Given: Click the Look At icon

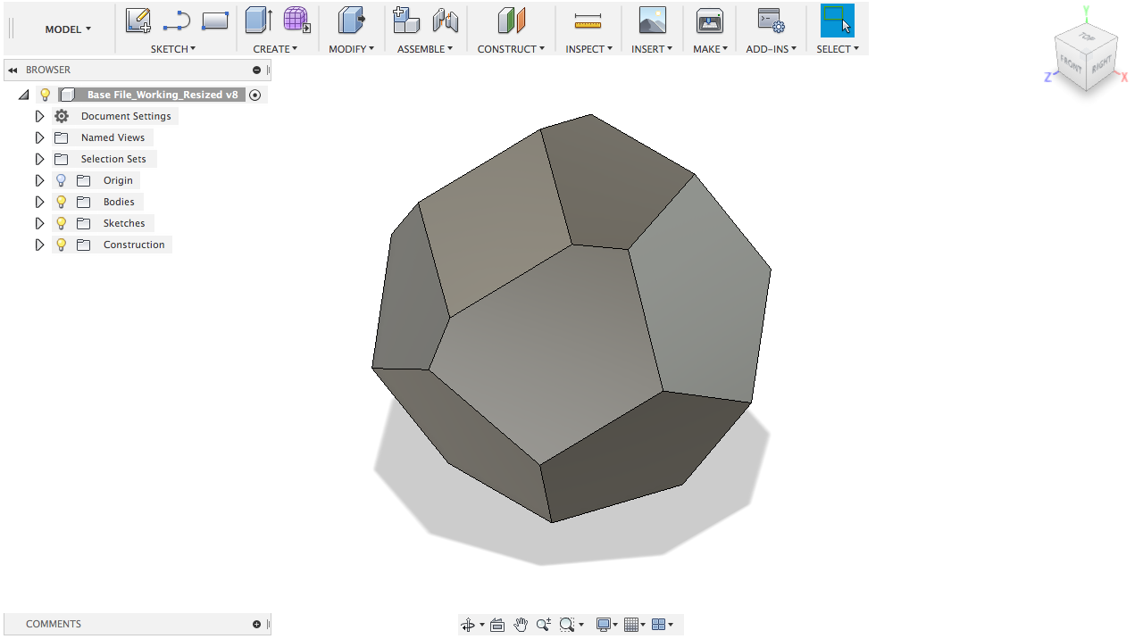Looking at the screenshot, I should (497, 625).
